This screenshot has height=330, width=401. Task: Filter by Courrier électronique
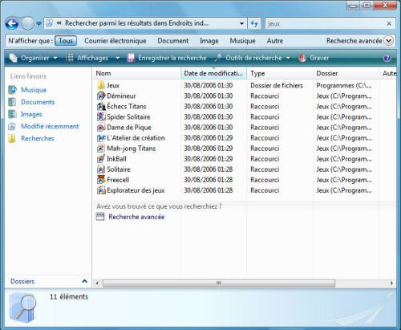pyautogui.click(x=115, y=41)
